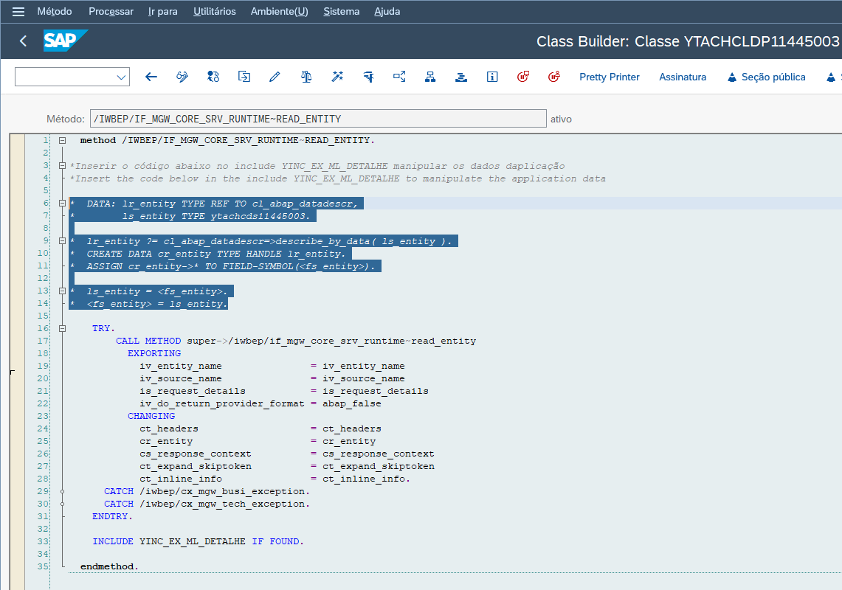
Task: Click the Class Builder title text
Action: point(687,41)
